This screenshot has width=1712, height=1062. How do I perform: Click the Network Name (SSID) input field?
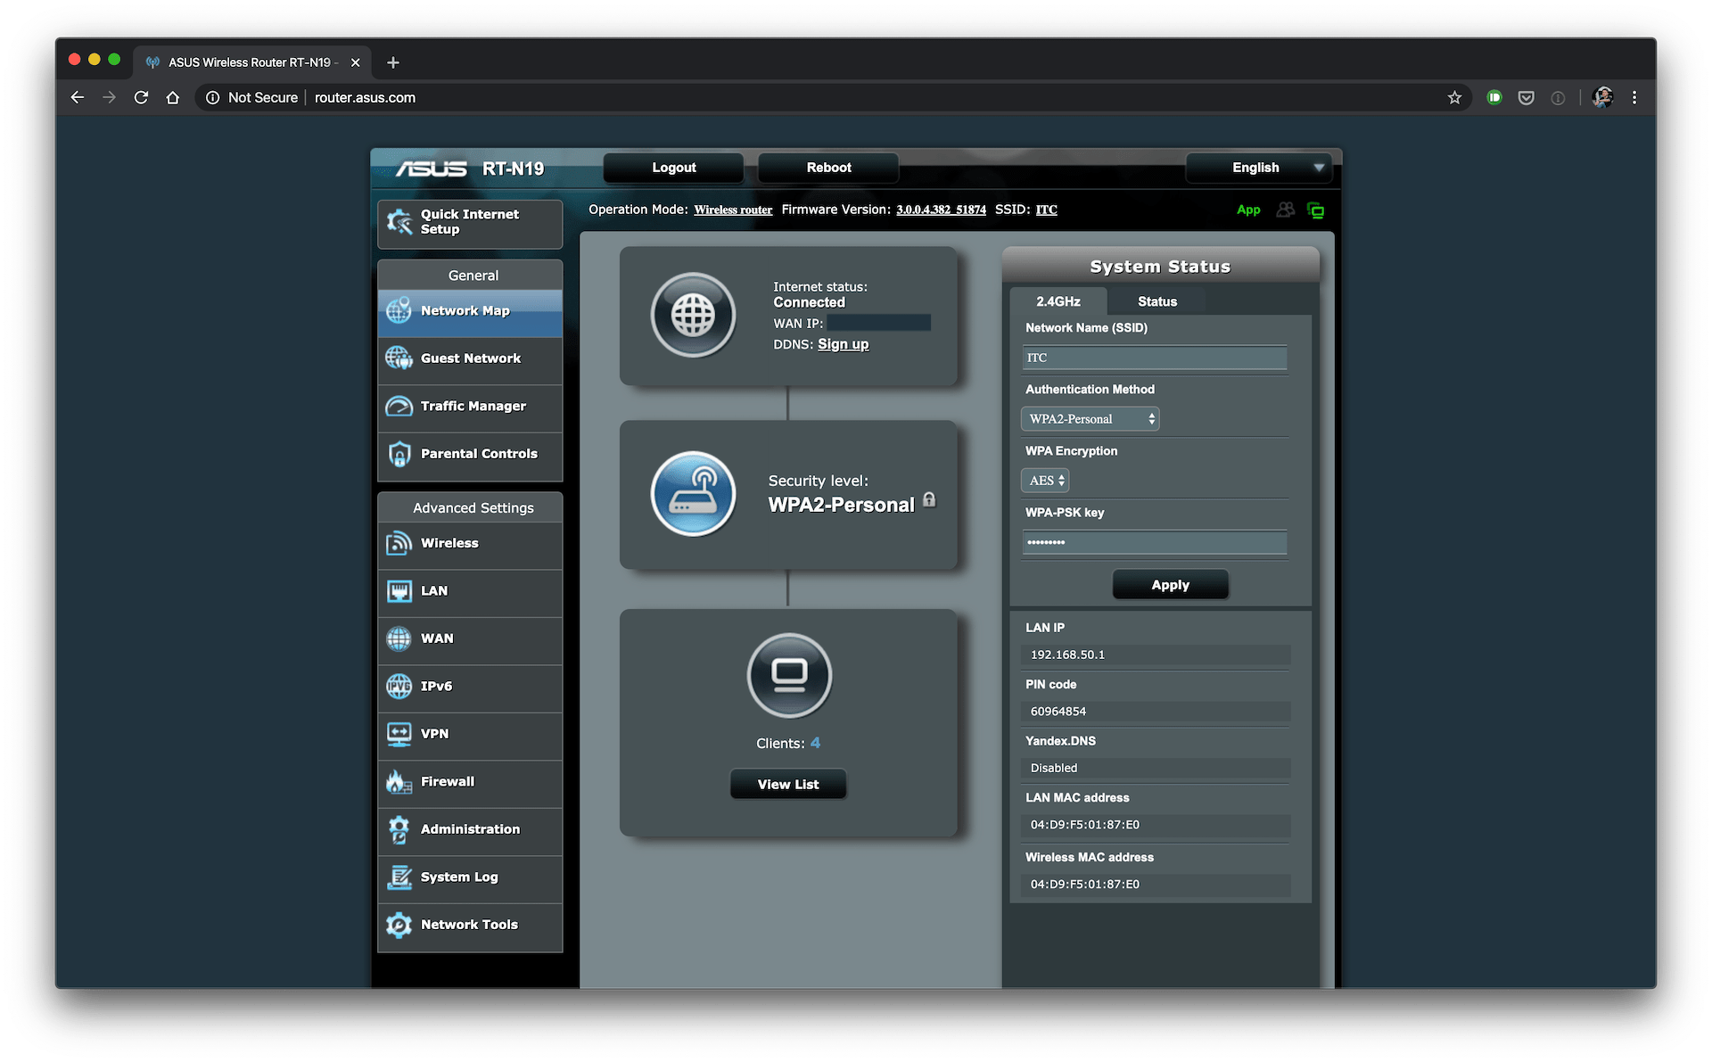[x=1154, y=358]
